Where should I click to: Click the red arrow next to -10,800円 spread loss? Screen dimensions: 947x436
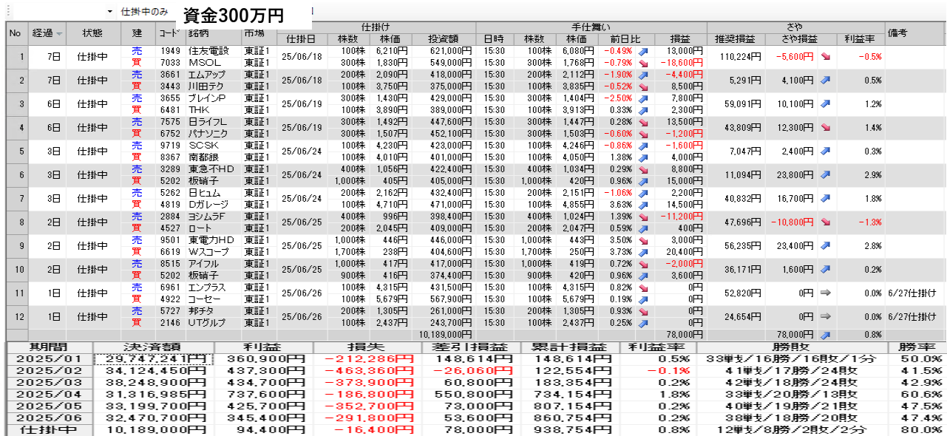click(825, 222)
